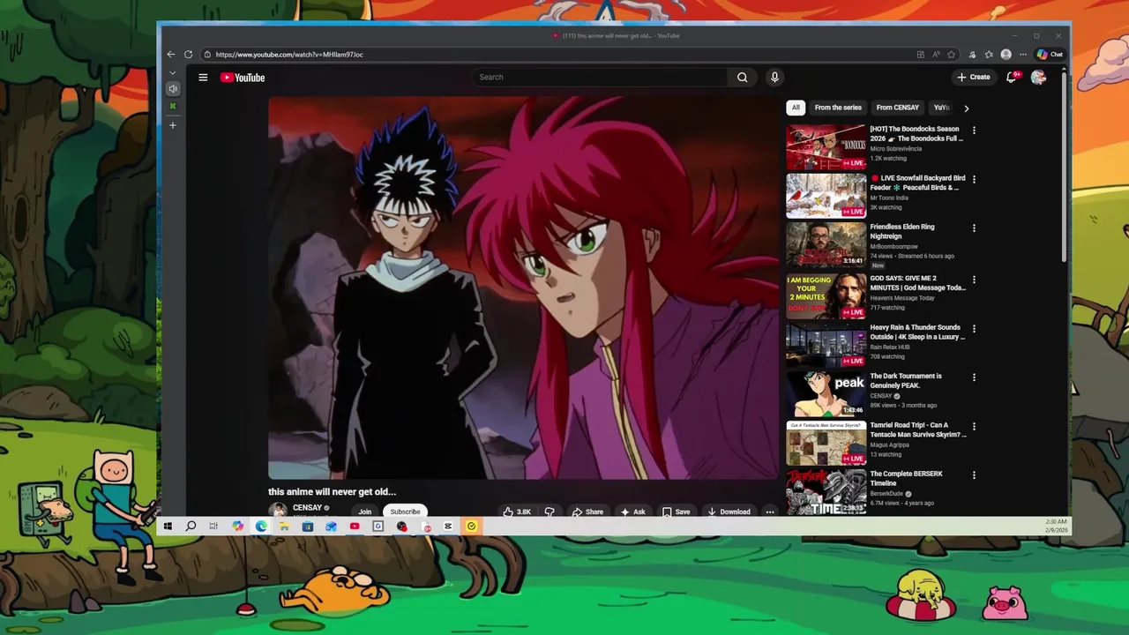The image size is (1129, 635).
Task: Select the All filter chip
Action: tap(796, 108)
